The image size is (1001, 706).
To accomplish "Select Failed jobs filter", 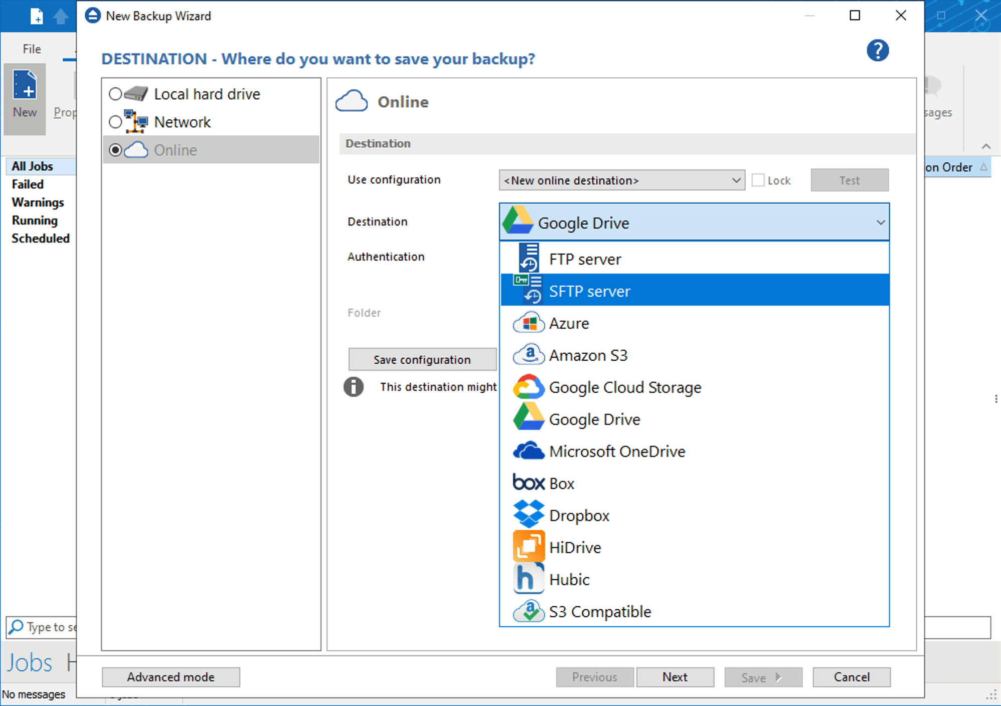I will tap(28, 184).
